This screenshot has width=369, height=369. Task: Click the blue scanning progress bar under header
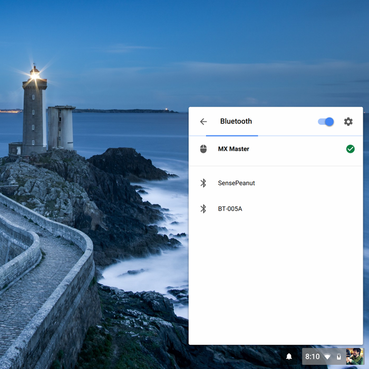point(232,135)
